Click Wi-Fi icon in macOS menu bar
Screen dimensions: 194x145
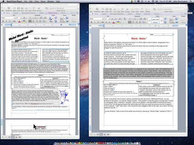[x=153, y=1]
